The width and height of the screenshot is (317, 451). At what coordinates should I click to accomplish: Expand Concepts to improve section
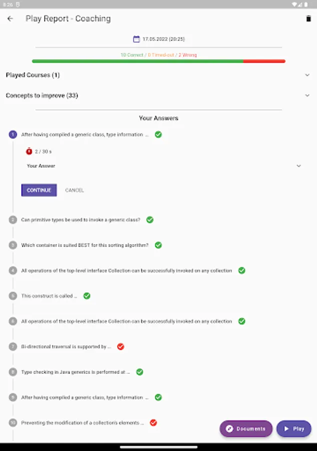coord(307,95)
